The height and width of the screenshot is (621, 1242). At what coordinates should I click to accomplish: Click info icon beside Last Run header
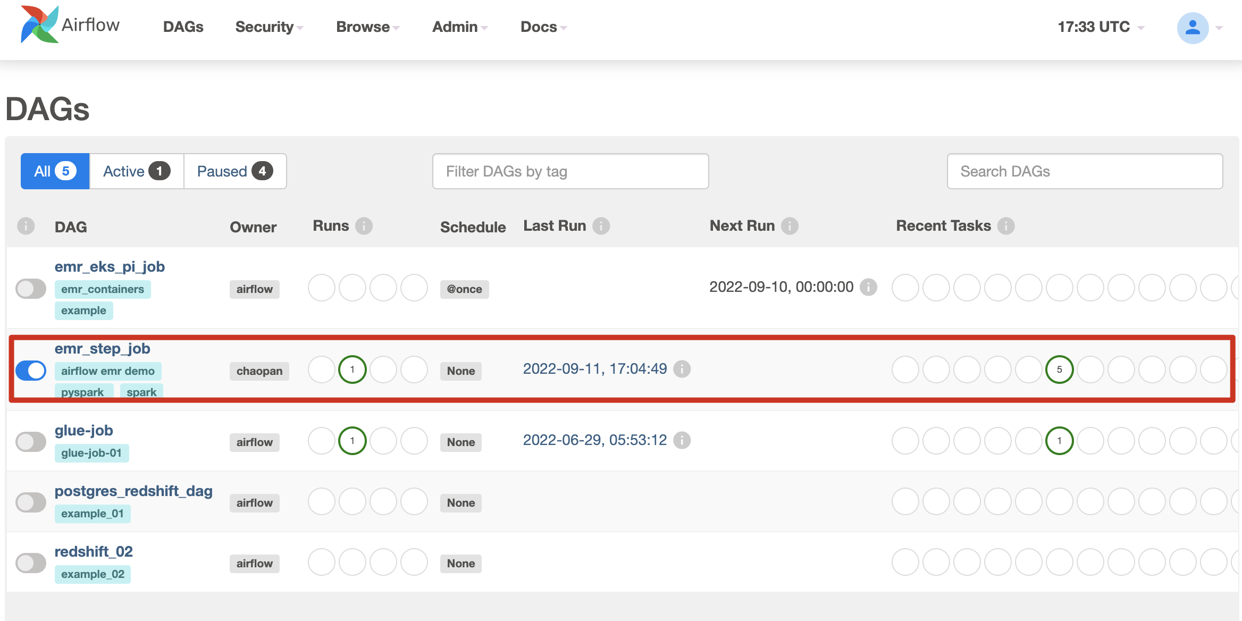coord(601,226)
